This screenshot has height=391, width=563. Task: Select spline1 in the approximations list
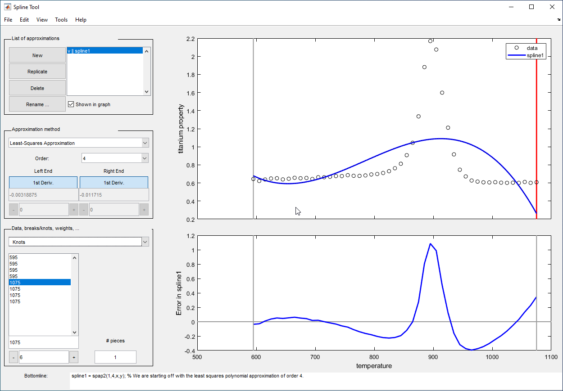tap(104, 51)
